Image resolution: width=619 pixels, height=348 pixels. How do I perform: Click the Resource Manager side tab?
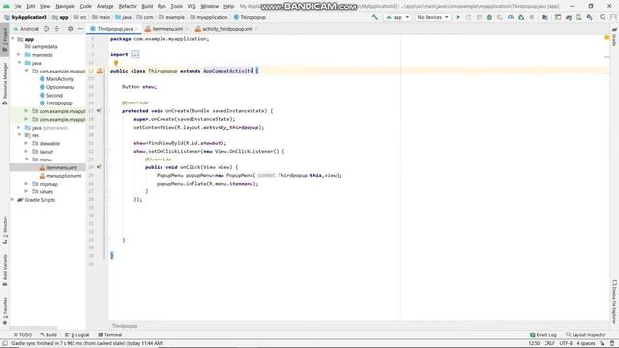pos(5,84)
